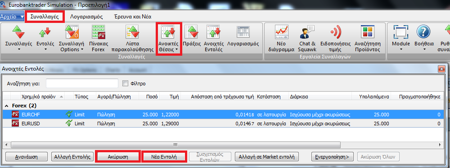
Task: Open Chat & Squawk icon
Action: tap(307, 31)
